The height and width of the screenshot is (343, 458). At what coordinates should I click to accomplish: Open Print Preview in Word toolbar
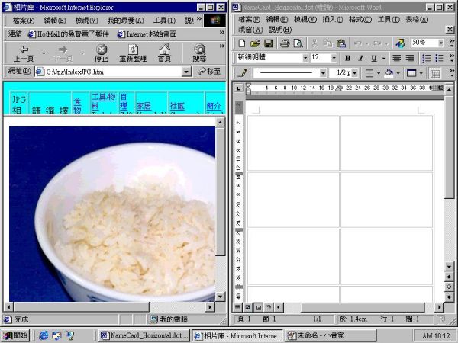tap(298, 43)
